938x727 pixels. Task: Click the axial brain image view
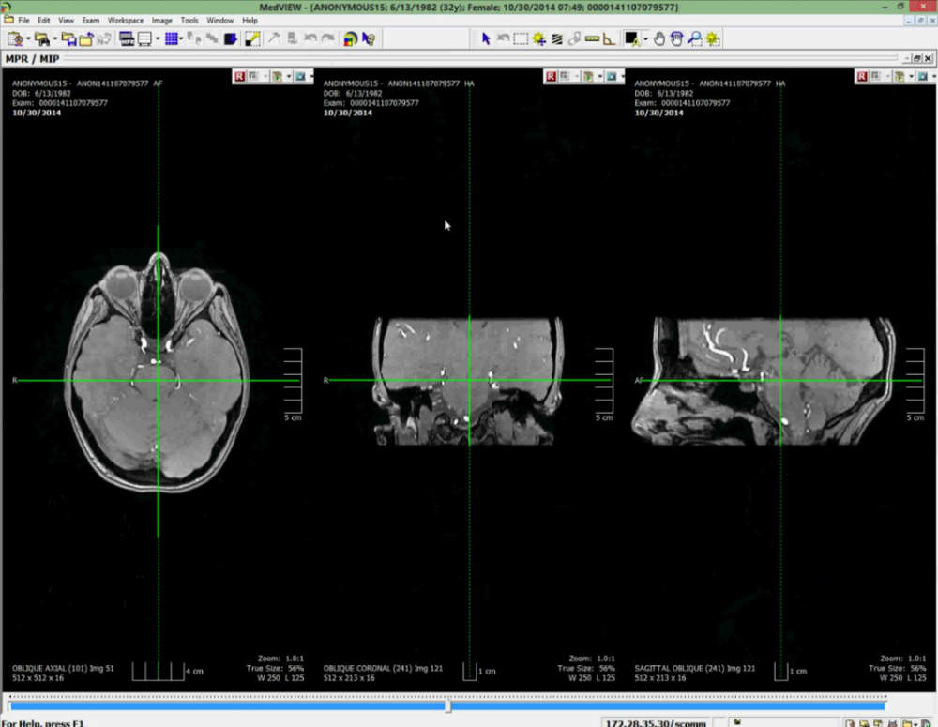[x=158, y=380]
